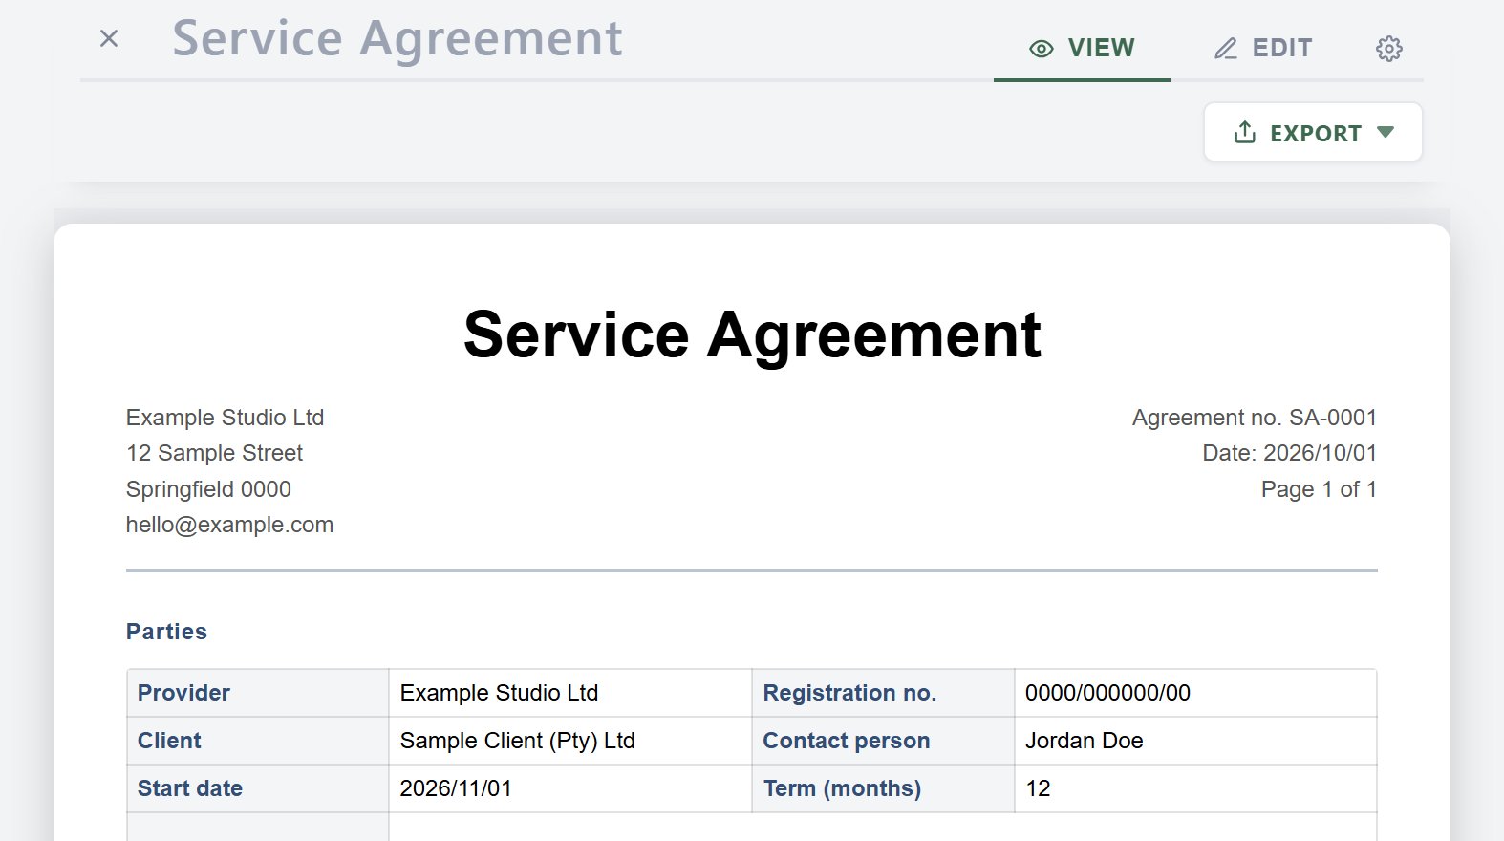Click the large Service Agreement document heading
1504x841 pixels.
752,334
